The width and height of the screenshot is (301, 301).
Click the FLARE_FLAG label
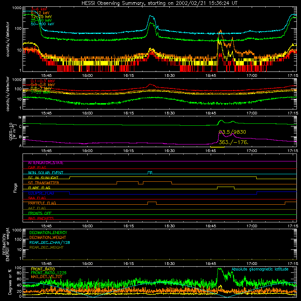(x=39, y=188)
